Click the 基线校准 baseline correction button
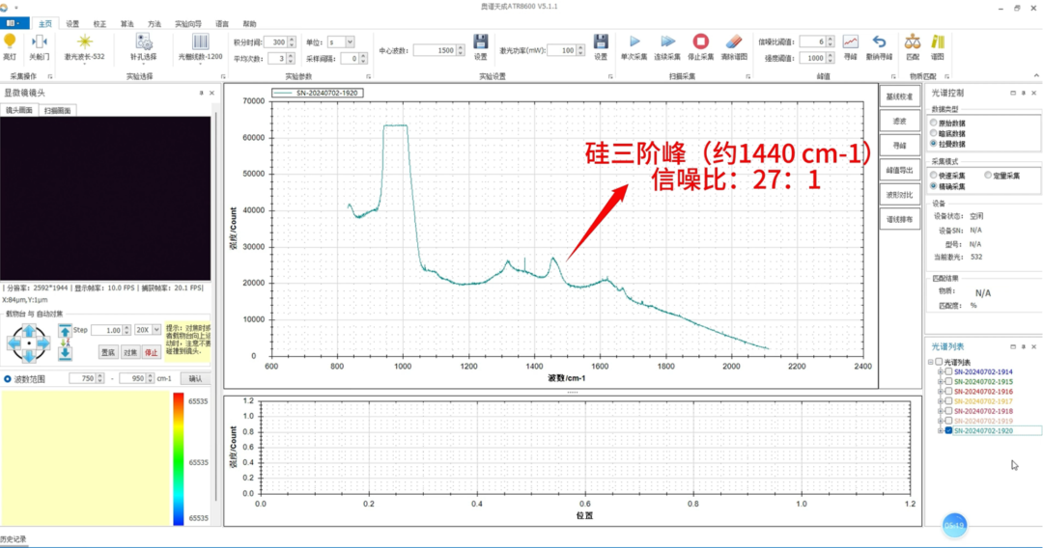 pos(898,97)
